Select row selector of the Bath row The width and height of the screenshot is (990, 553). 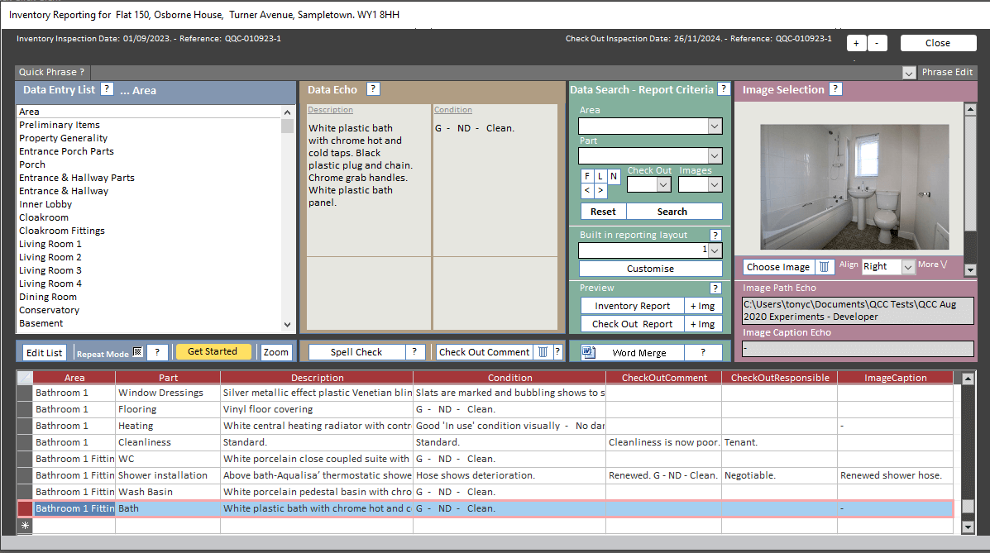click(25, 508)
